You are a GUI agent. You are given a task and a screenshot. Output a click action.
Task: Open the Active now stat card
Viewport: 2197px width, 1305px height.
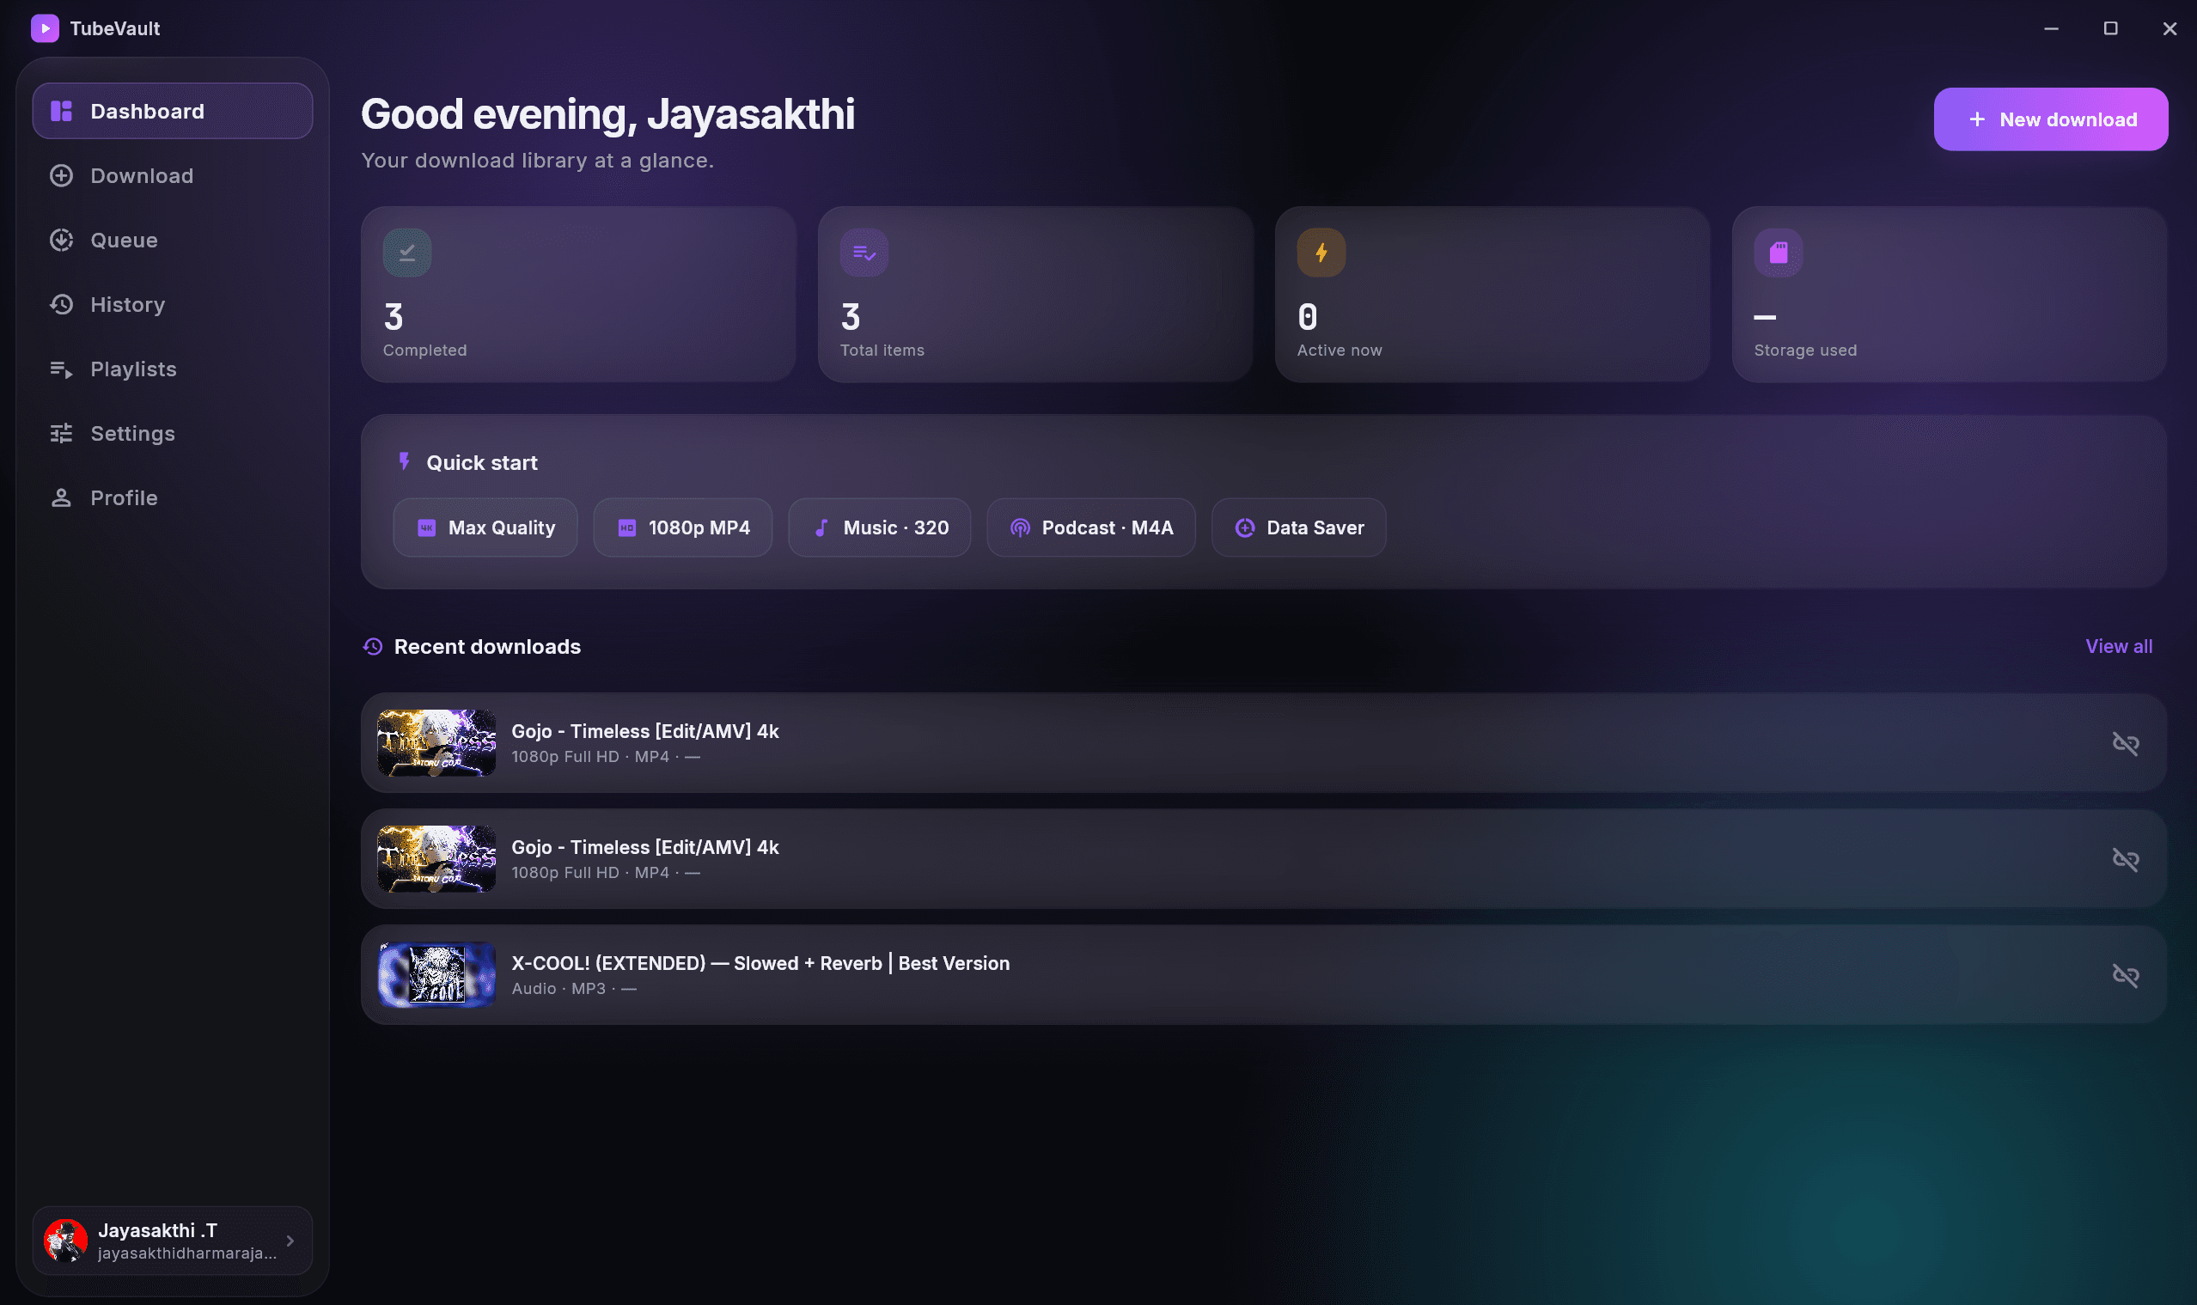1492,294
